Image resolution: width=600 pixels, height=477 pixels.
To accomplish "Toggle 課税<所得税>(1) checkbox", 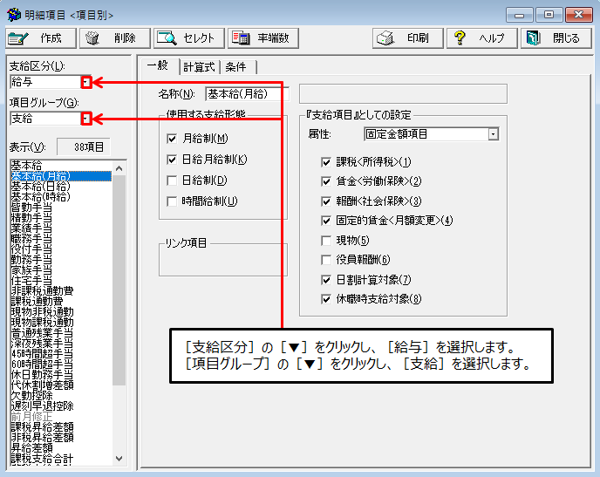I will 326,162.
